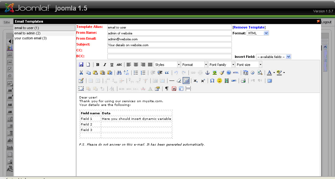Screen dimensions: 335x179
Task: Toggle Underline formatting
Action: point(112,64)
